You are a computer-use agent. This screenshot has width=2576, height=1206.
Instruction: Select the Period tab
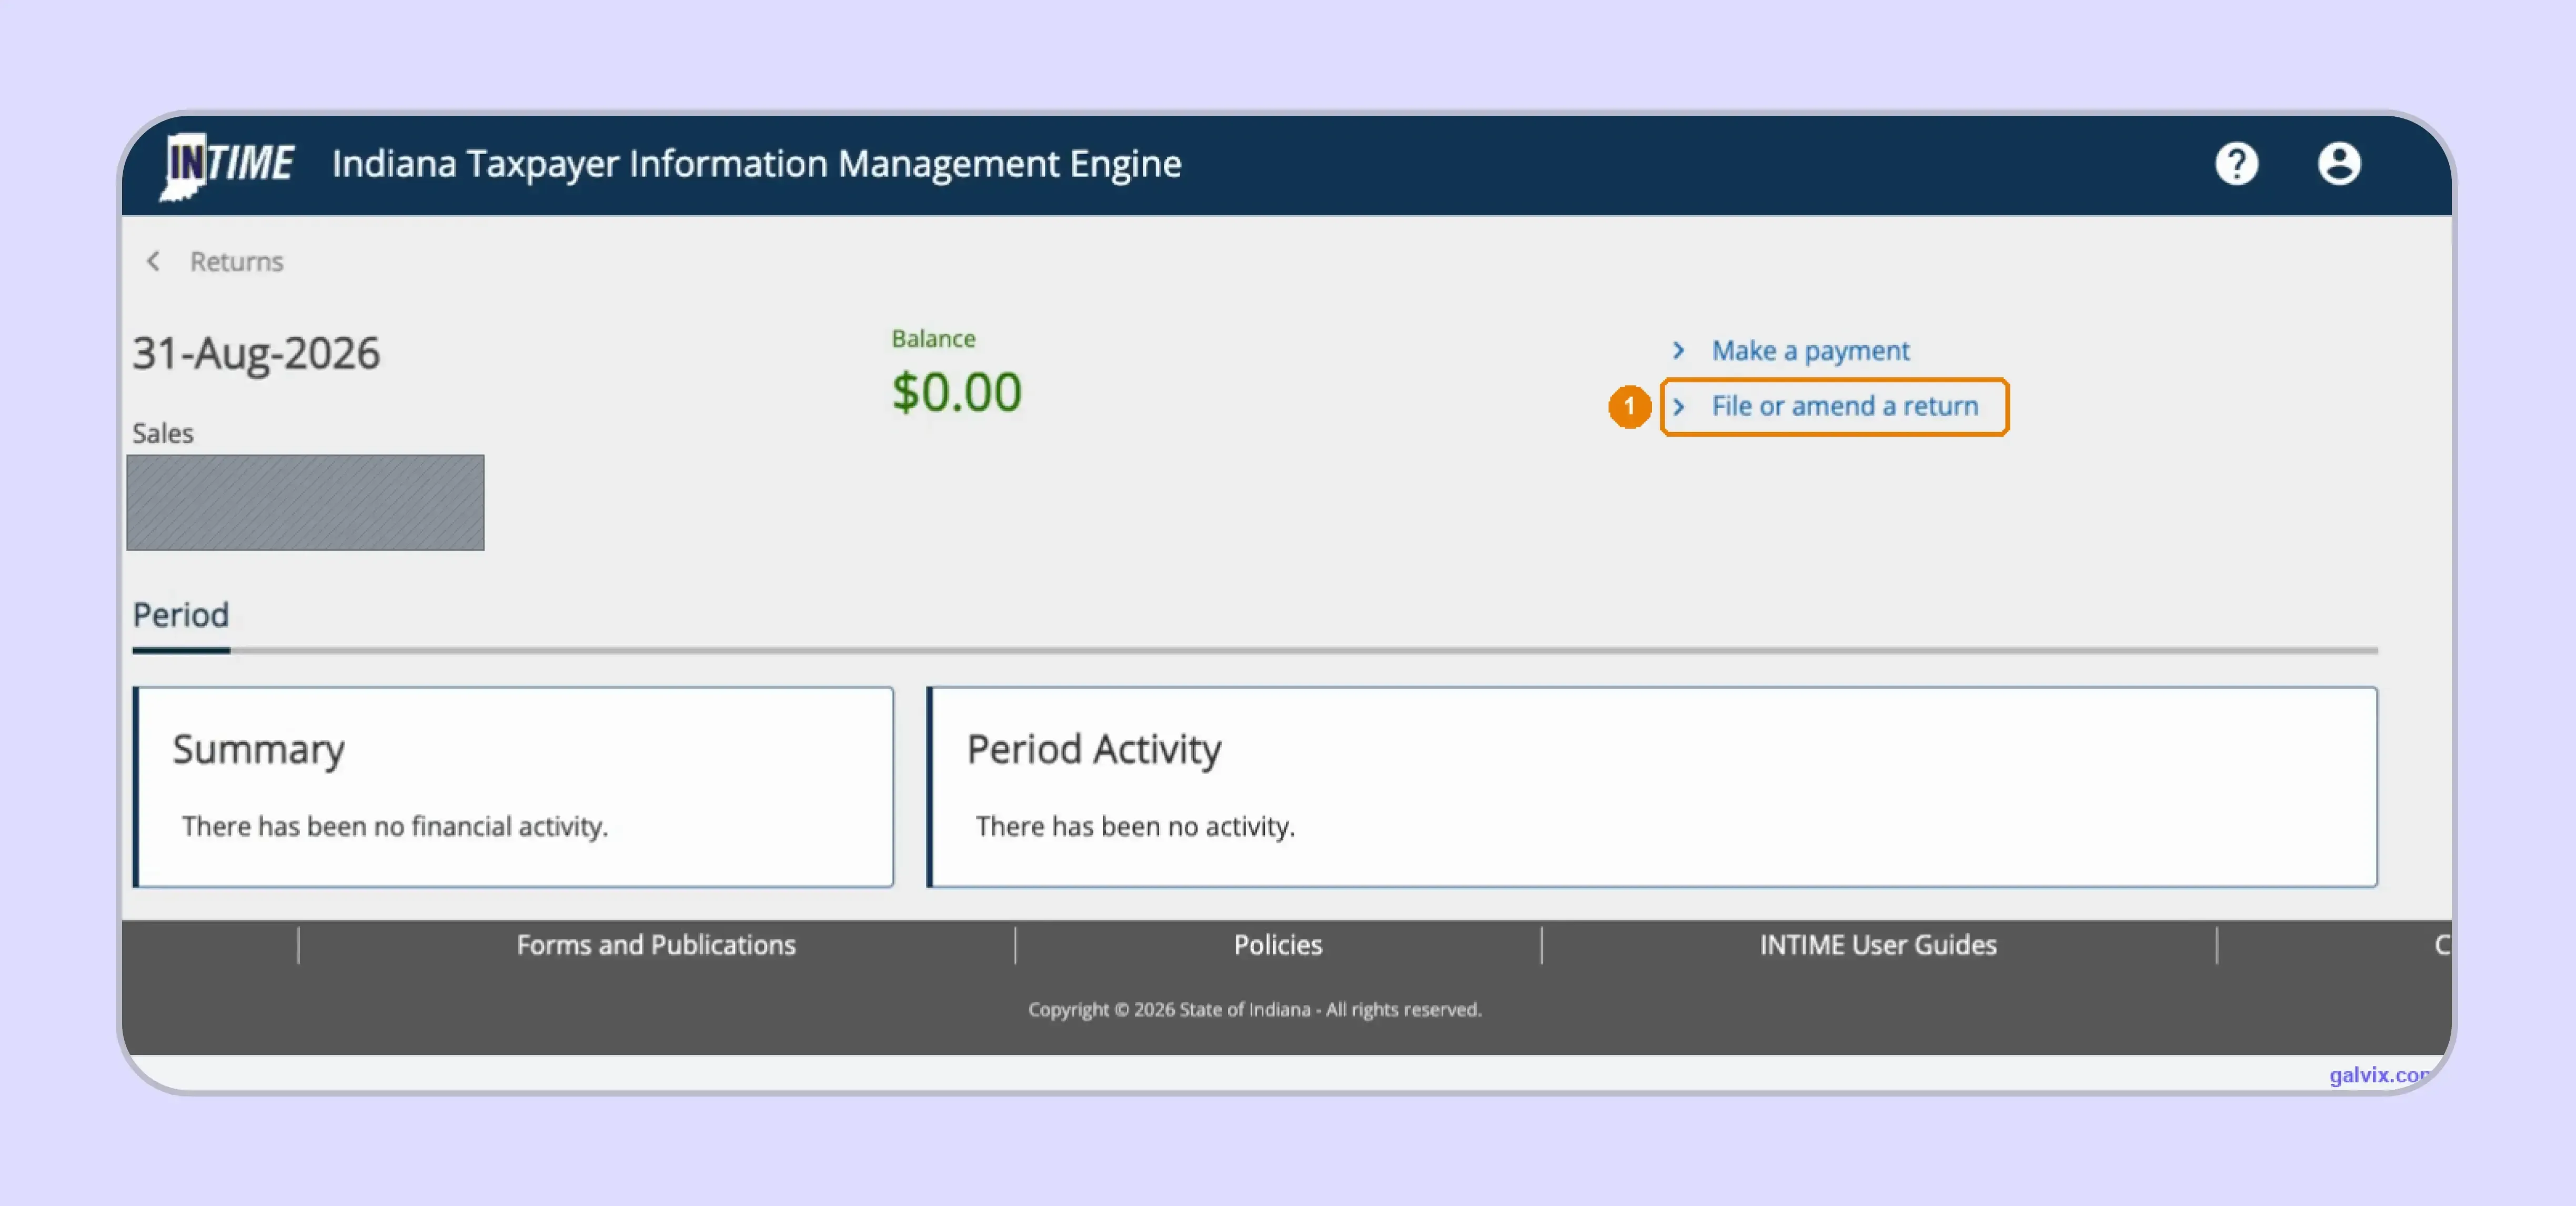click(181, 615)
